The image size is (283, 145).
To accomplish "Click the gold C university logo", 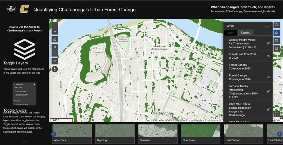I will 24,9.
